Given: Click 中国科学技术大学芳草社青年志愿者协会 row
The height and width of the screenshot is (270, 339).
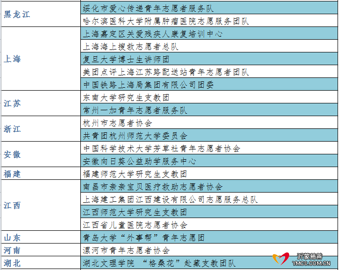Looking at the screenshot, I should pos(209,148).
